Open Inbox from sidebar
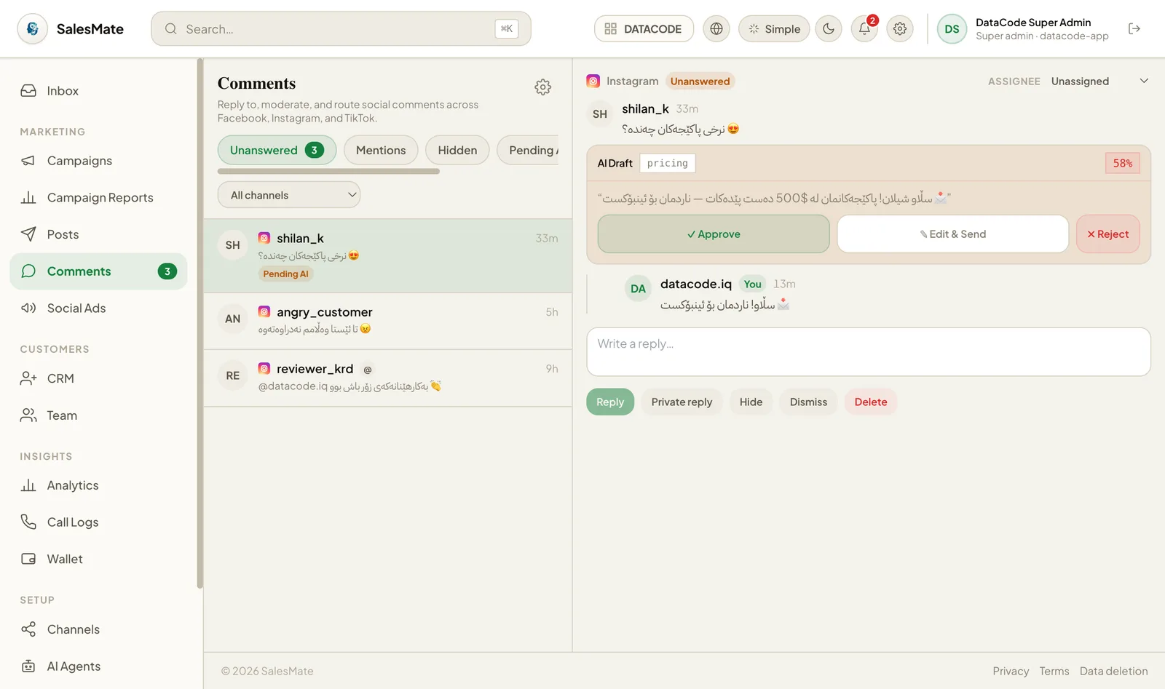 point(98,91)
